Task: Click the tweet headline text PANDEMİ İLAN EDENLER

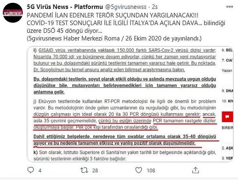Action: (113, 15)
